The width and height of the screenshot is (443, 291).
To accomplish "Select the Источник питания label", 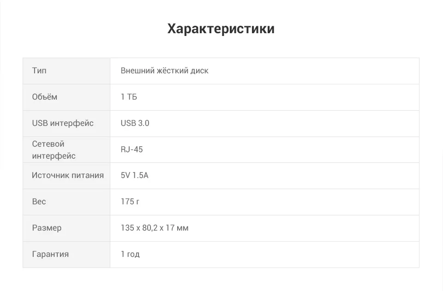I will click(68, 175).
